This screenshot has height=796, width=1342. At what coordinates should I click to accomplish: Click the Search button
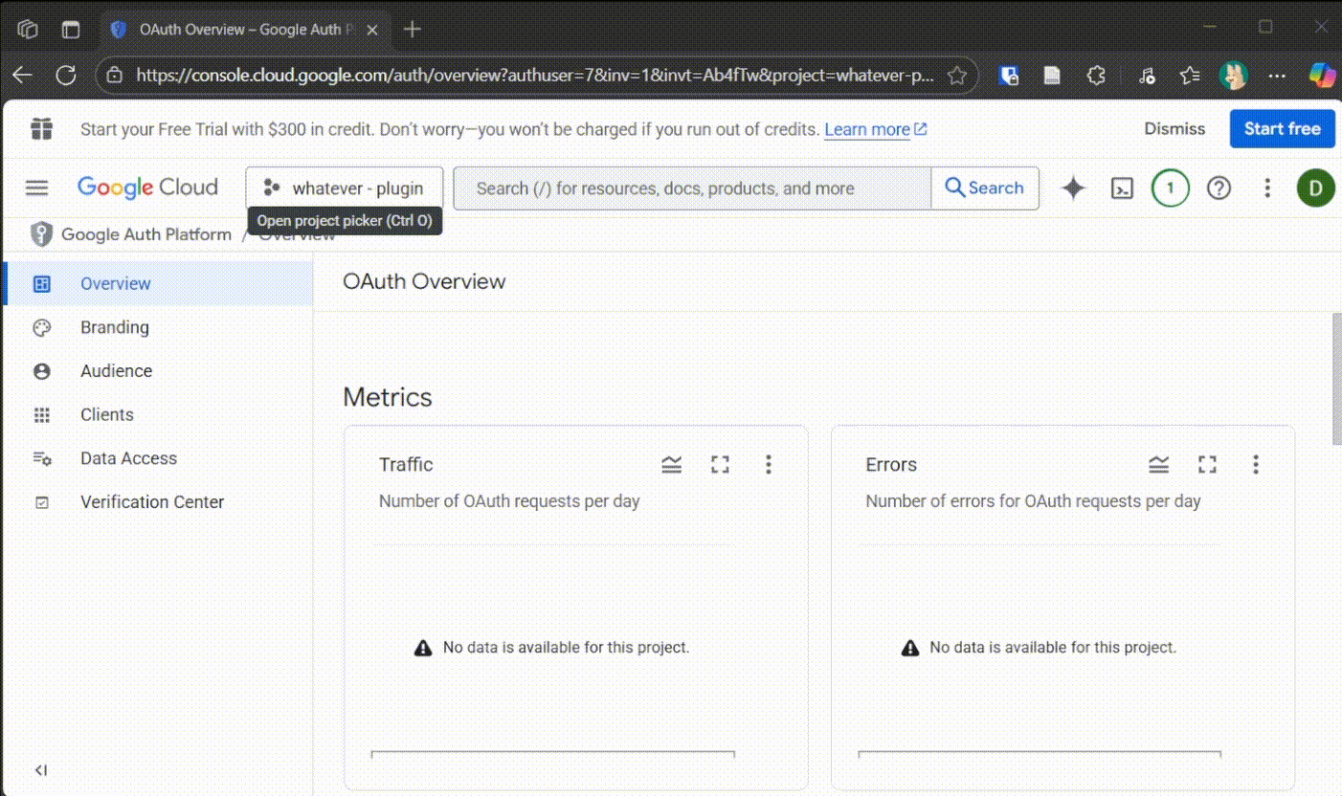click(984, 188)
